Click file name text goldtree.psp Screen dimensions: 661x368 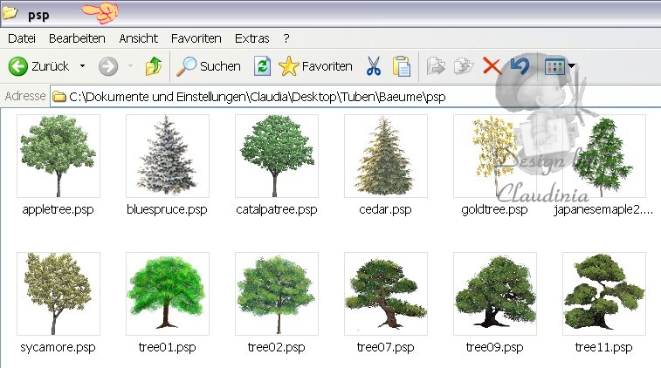tap(494, 209)
